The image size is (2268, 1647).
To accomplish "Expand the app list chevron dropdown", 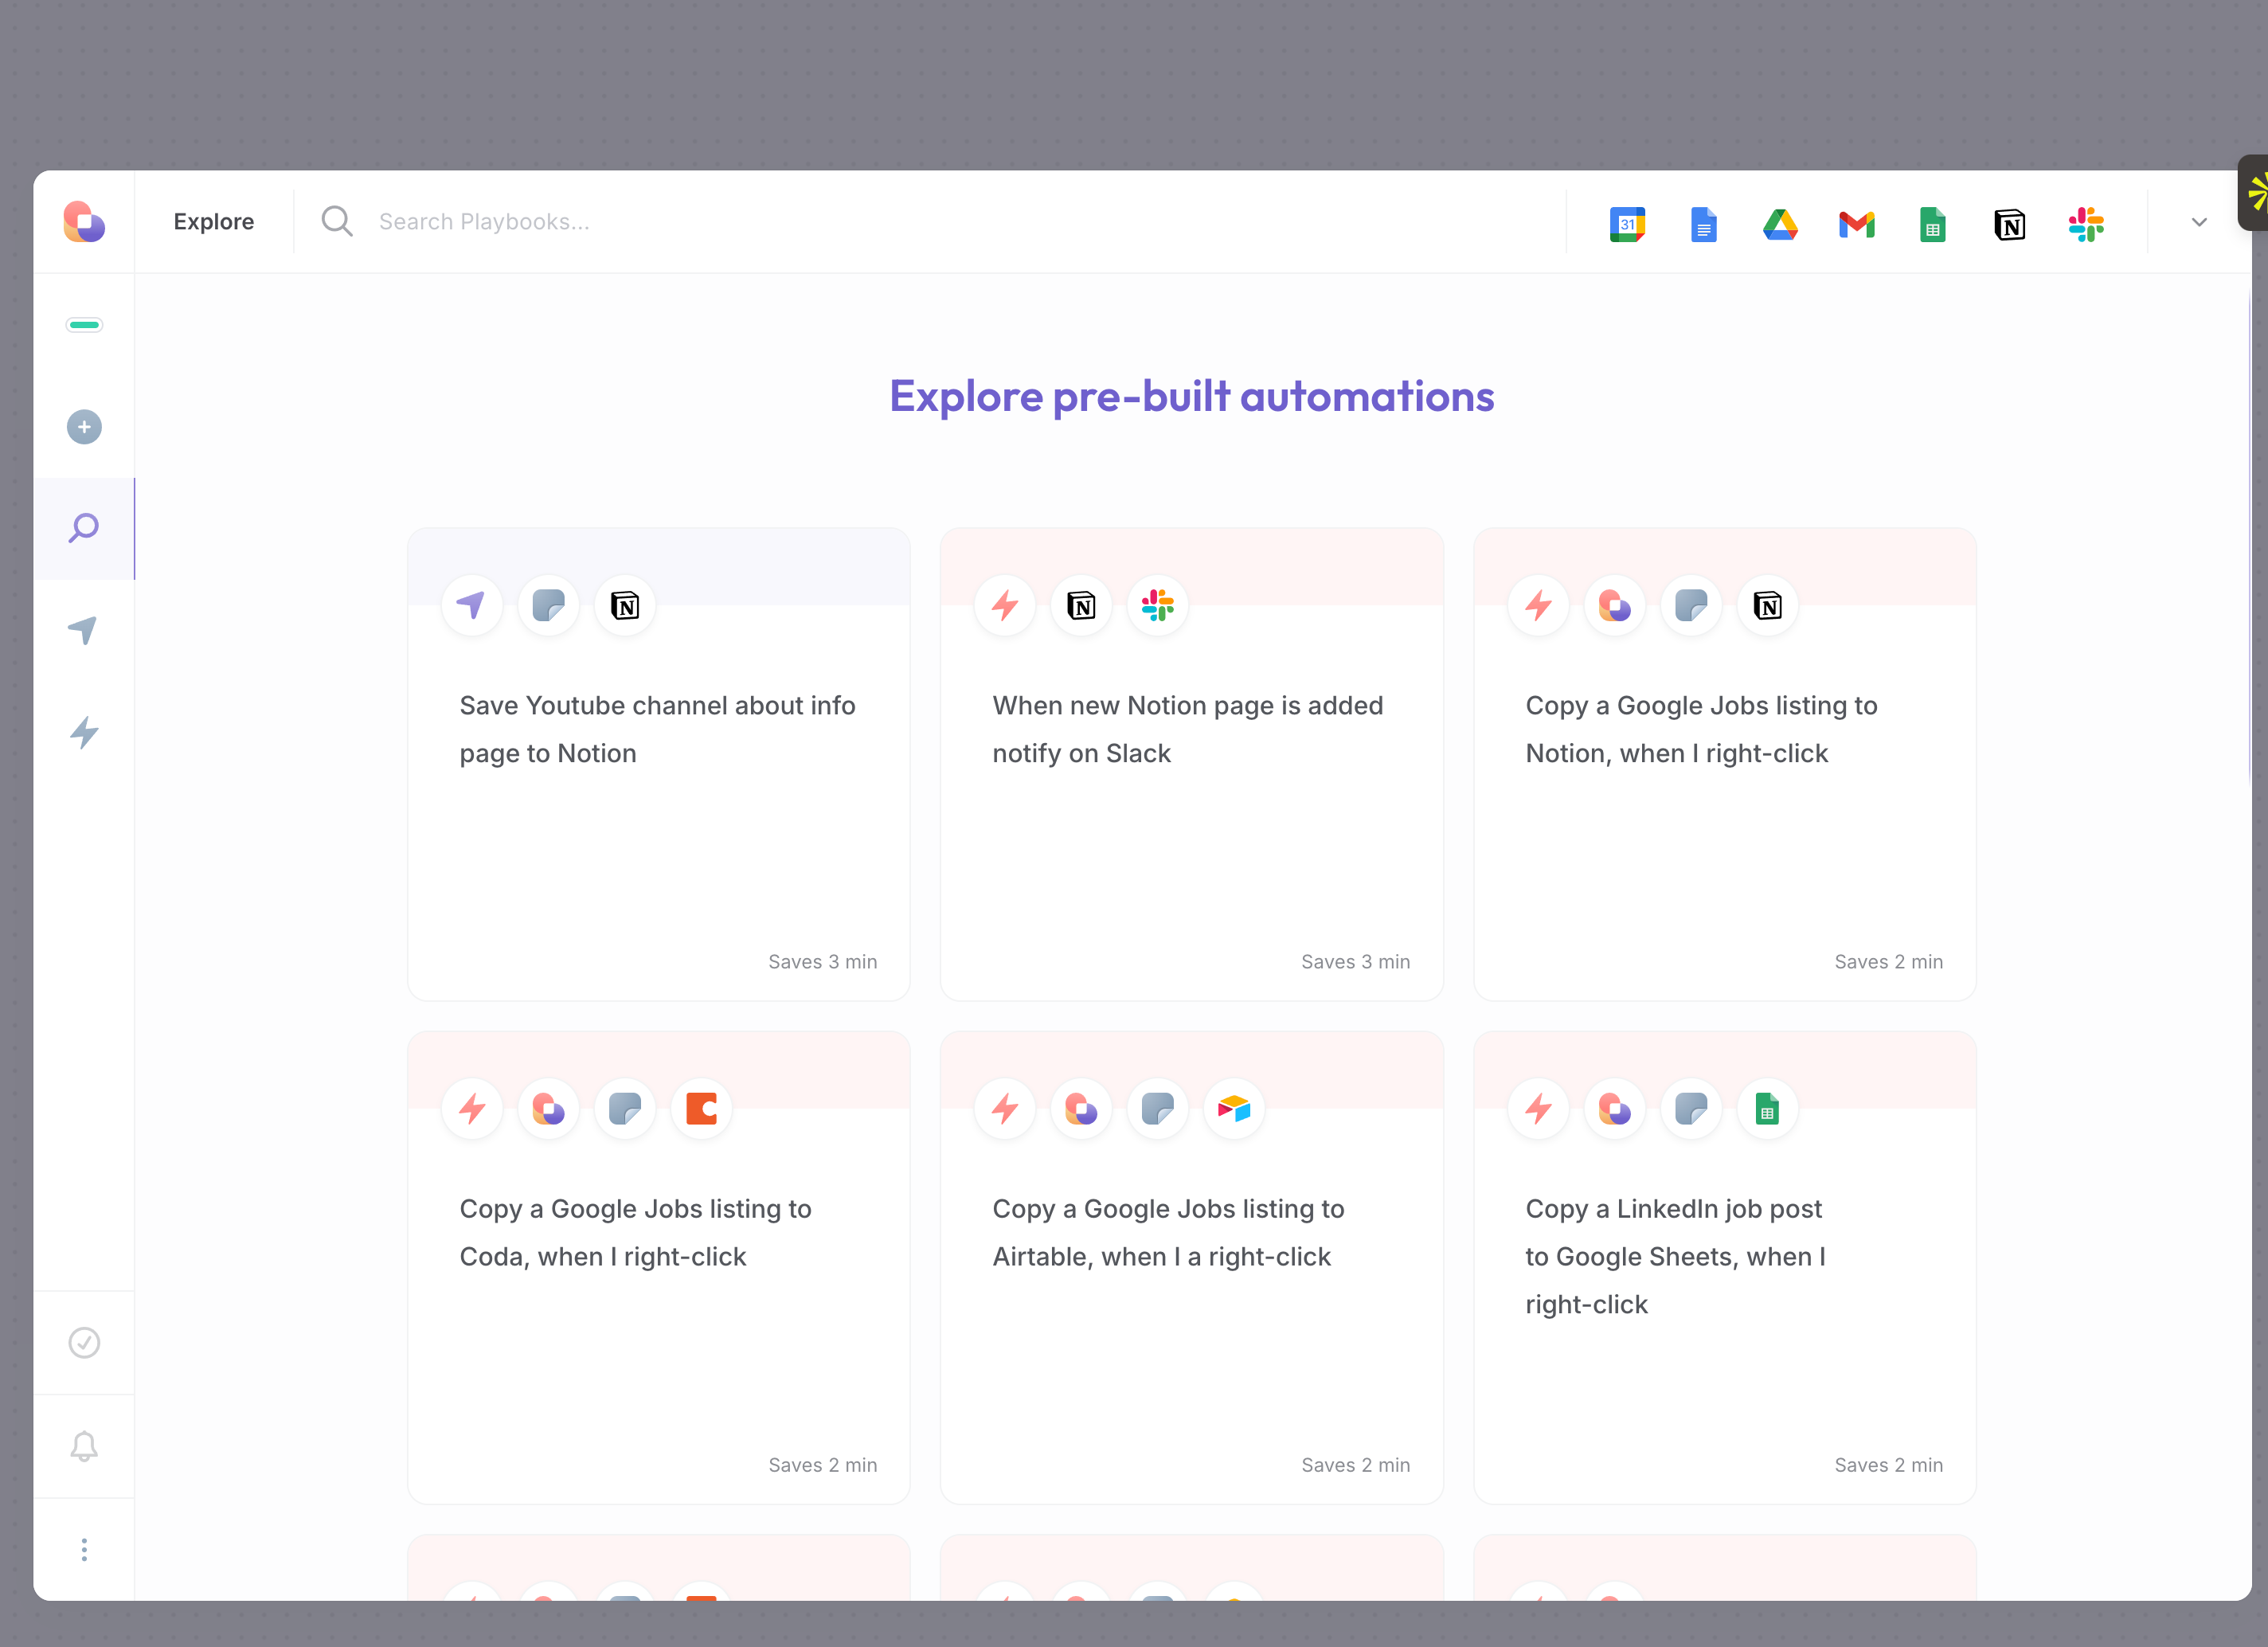I will (x=2198, y=222).
